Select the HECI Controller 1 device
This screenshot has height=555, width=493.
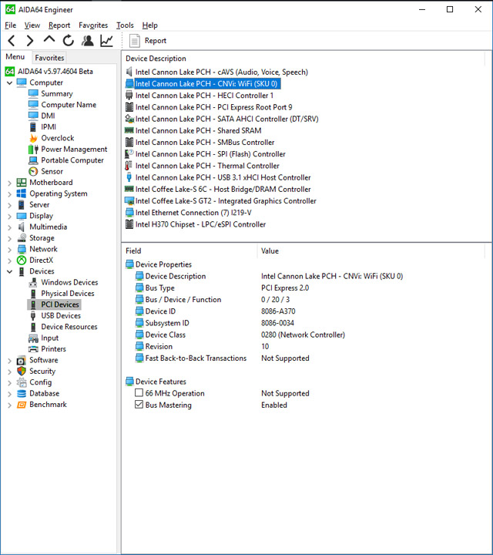(x=204, y=96)
